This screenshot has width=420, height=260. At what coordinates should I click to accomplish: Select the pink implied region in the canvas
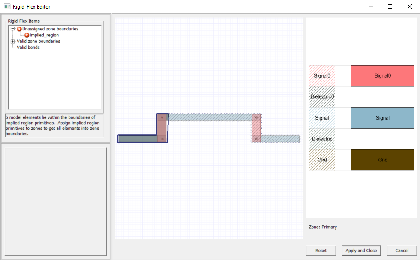(163, 126)
